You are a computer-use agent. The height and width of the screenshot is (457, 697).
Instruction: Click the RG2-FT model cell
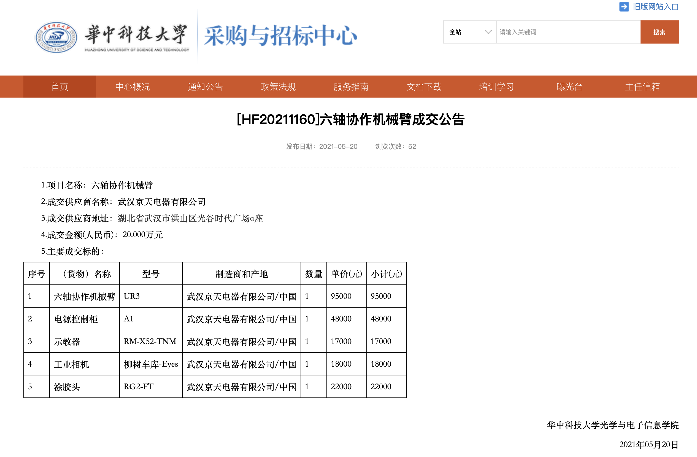[151, 386]
